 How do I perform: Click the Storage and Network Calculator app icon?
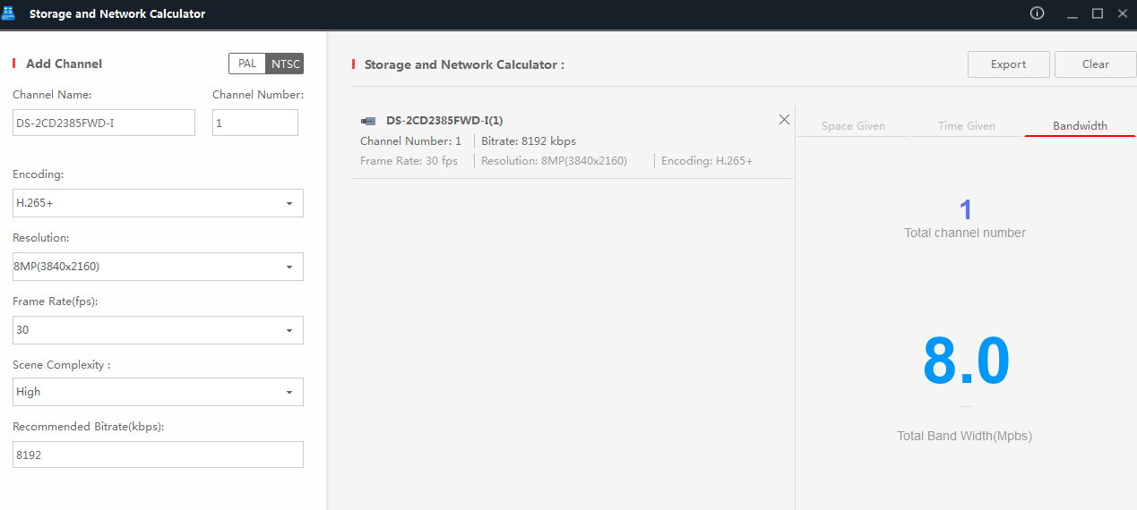[9, 13]
